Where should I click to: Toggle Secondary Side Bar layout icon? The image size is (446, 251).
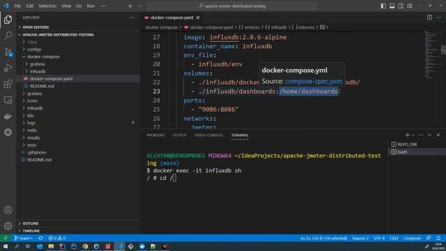coord(401,6)
